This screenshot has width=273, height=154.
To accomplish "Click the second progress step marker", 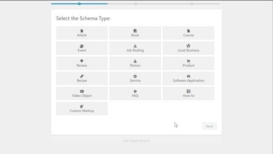I will coord(136,4).
